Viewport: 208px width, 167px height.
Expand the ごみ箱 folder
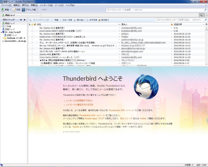point(1,26)
